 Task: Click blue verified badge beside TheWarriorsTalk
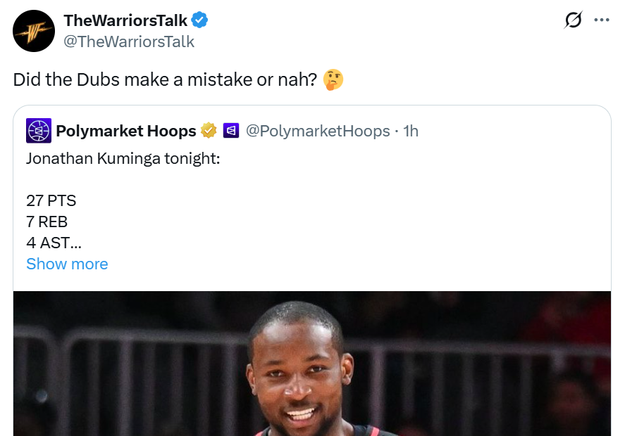pyautogui.click(x=200, y=20)
